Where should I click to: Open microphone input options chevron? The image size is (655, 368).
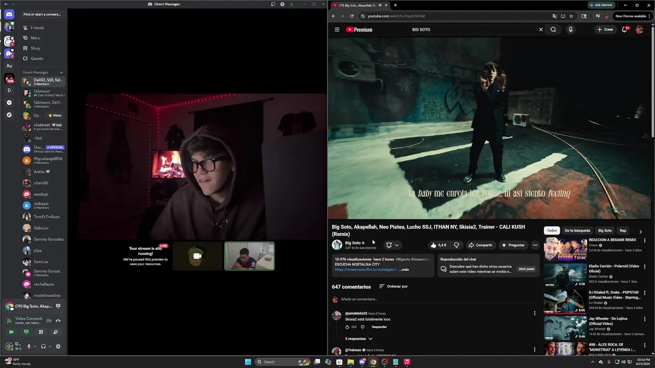click(35, 347)
